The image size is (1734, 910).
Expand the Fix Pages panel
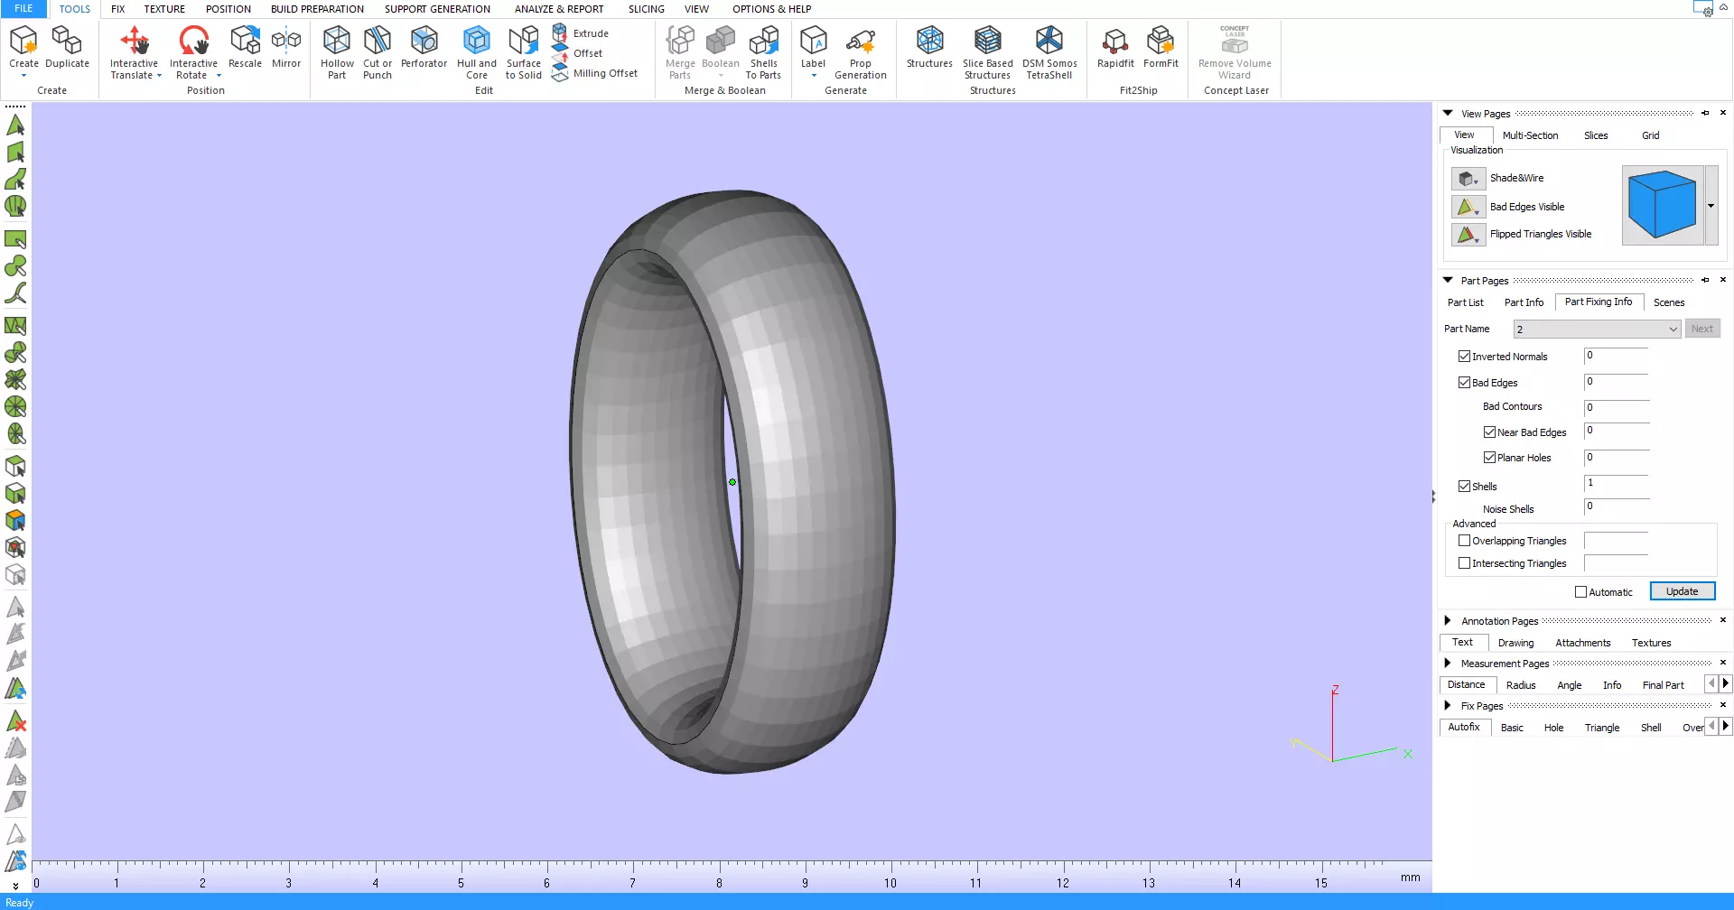point(1448,706)
